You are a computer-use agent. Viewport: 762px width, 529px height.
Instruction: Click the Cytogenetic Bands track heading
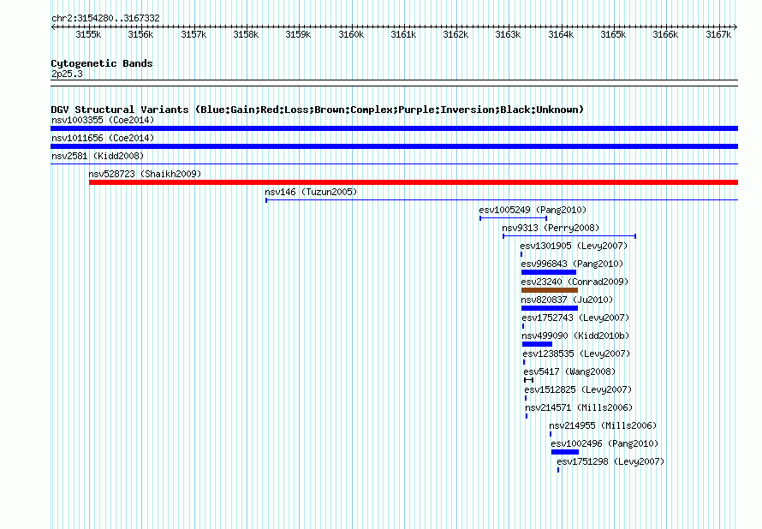(x=101, y=63)
